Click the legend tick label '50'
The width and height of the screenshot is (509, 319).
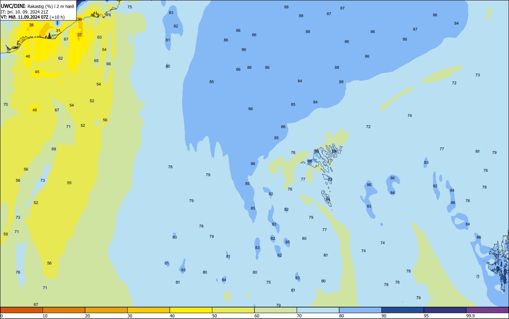(x=214, y=316)
